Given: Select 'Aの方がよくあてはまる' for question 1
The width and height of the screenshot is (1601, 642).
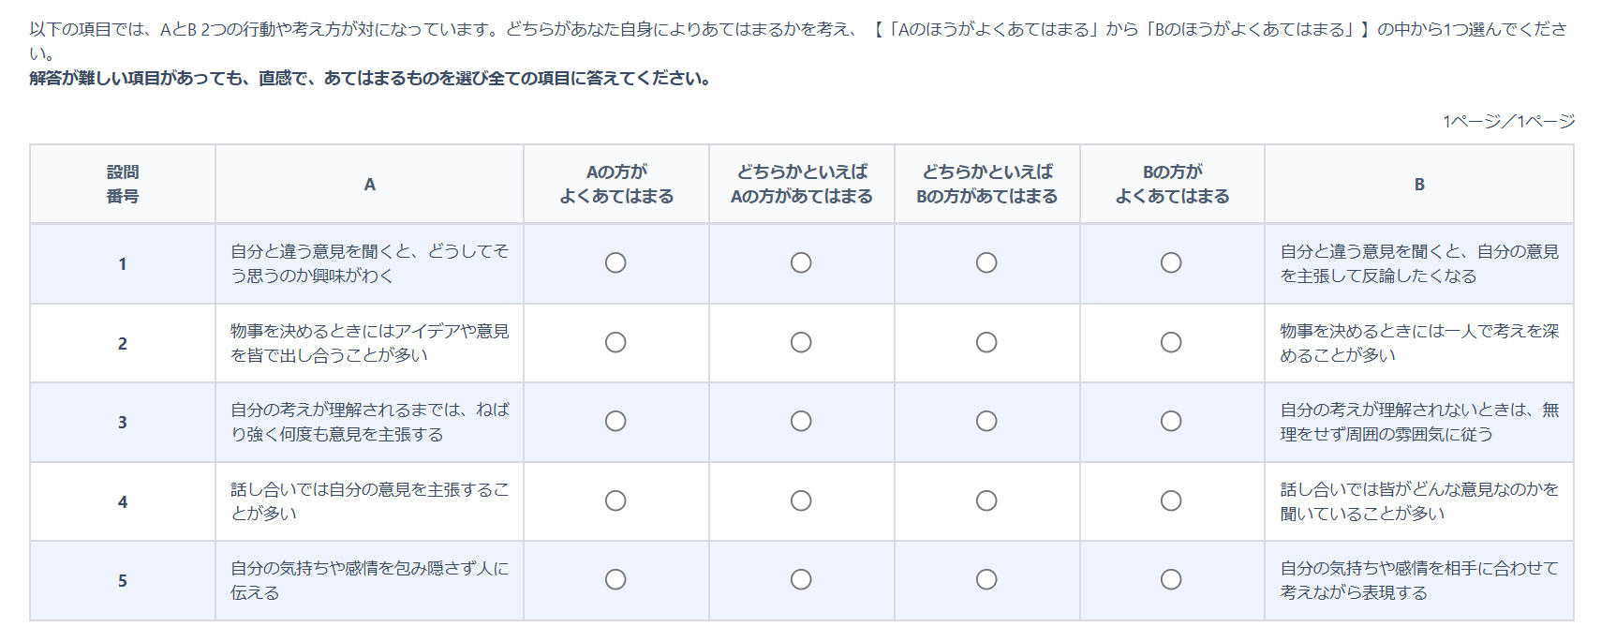Looking at the screenshot, I should (615, 262).
